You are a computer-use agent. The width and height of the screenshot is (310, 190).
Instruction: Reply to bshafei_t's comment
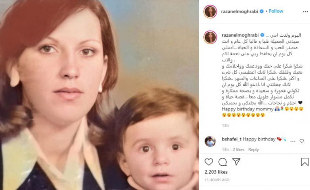pyautogui.click(x=253, y=150)
